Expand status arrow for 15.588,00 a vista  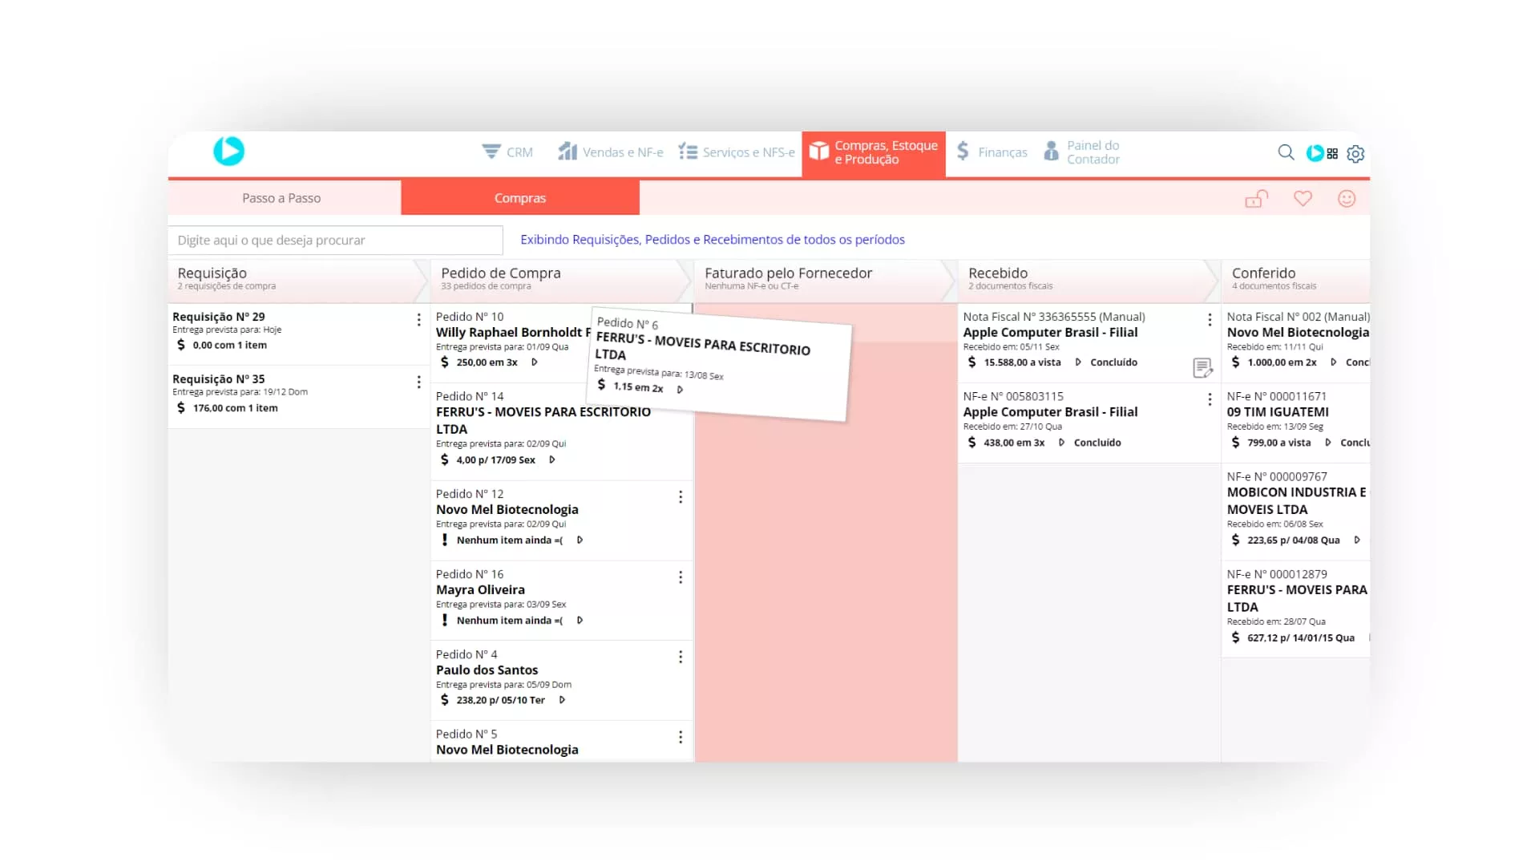tap(1078, 362)
